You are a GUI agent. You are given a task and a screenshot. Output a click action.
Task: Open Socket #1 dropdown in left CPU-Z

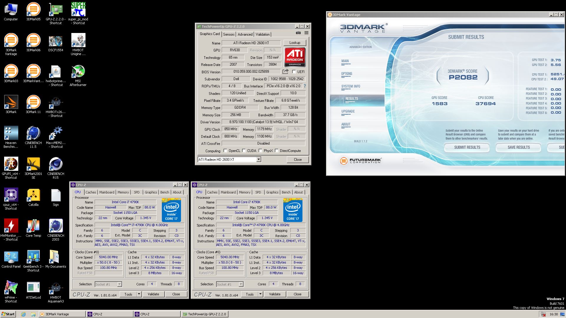[119, 284]
